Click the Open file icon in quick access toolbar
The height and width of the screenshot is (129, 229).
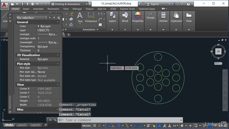18,4
